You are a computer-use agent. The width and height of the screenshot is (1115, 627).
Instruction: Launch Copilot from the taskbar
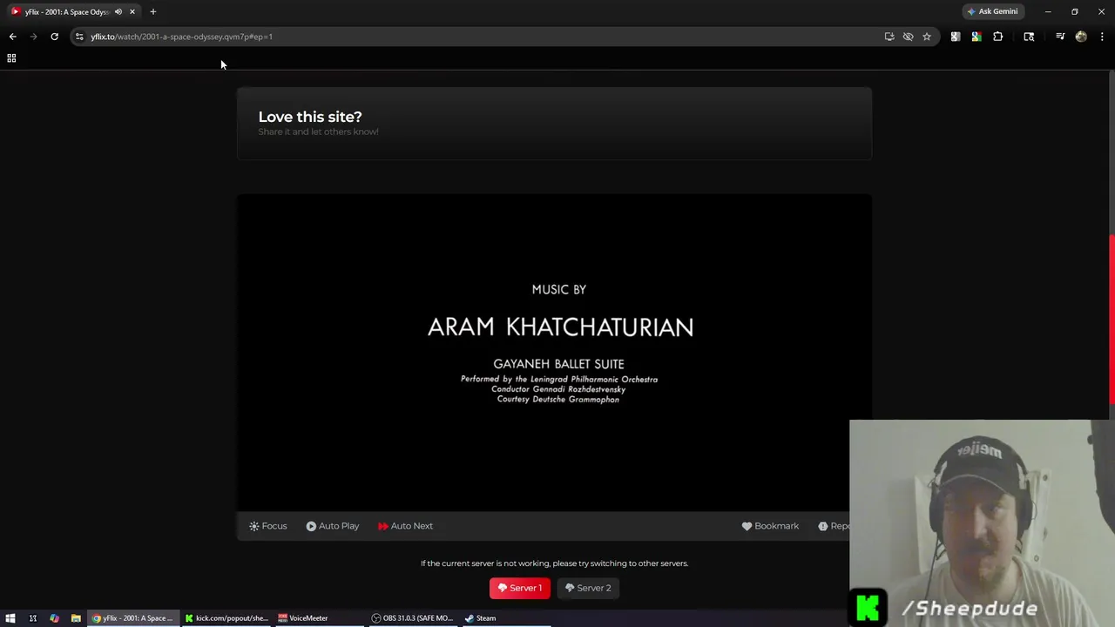(54, 618)
